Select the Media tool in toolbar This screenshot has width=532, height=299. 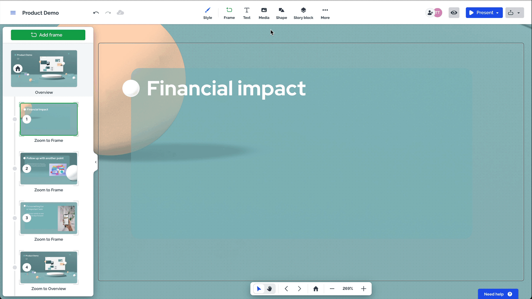pyautogui.click(x=264, y=13)
